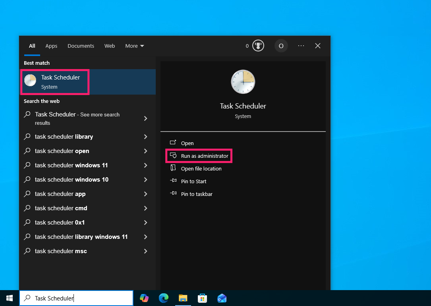Viewport: 431px width, 306px height.
Task: Click search icon beside 'task scheduler cmd'
Action: (27, 208)
